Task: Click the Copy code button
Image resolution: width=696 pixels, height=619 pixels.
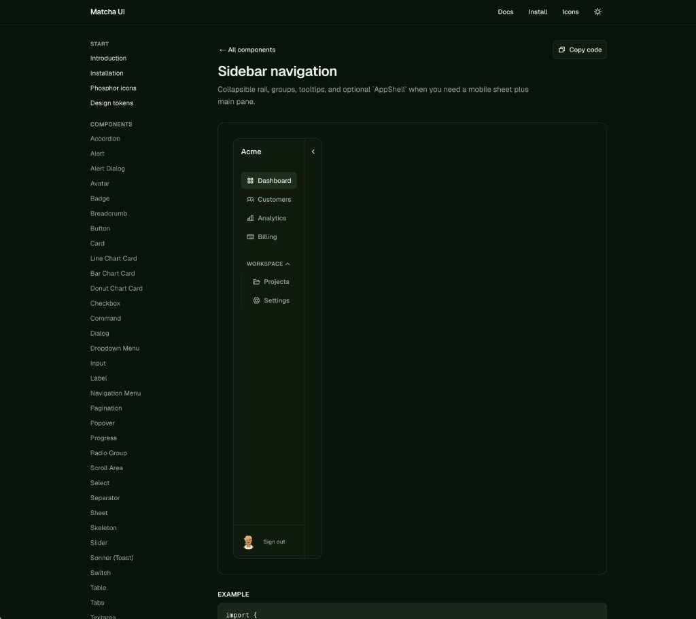Action: [x=580, y=50]
